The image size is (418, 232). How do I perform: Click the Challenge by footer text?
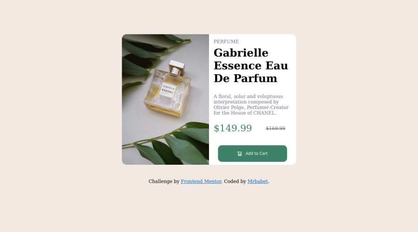(164, 181)
